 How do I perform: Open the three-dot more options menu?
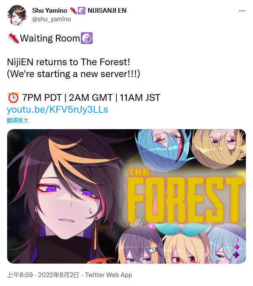click(x=242, y=11)
